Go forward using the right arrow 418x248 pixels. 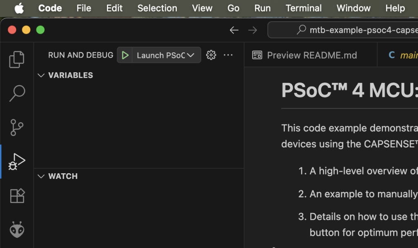[x=252, y=30]
